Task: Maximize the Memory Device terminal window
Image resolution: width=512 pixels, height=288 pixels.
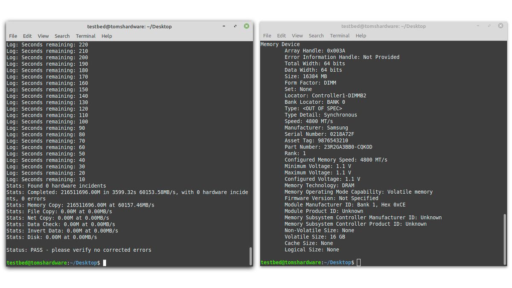Action: [x=489, y=26]
